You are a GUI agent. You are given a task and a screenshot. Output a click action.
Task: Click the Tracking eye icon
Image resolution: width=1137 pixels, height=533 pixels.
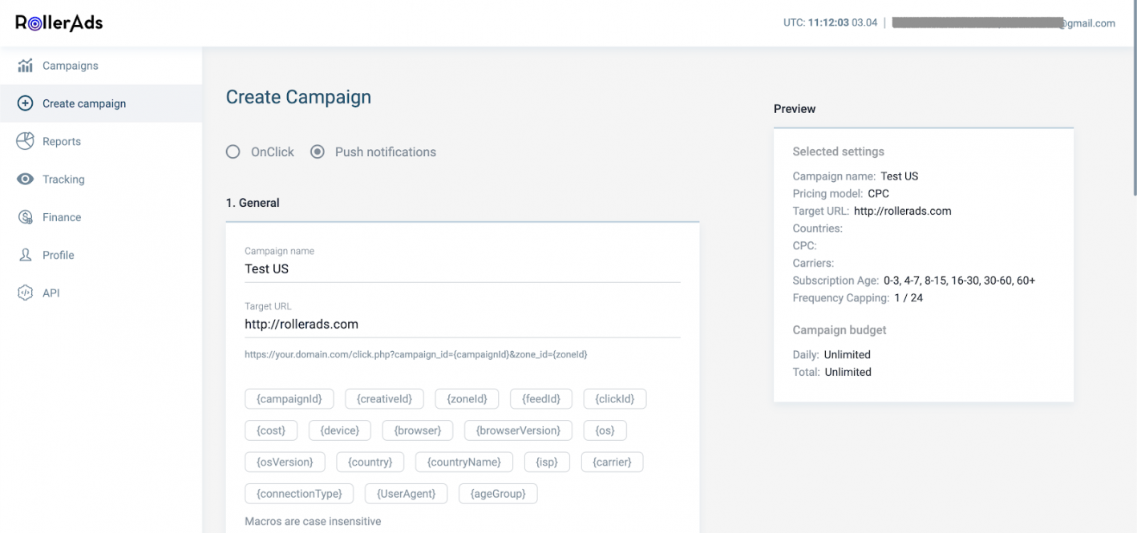[26, 180]
